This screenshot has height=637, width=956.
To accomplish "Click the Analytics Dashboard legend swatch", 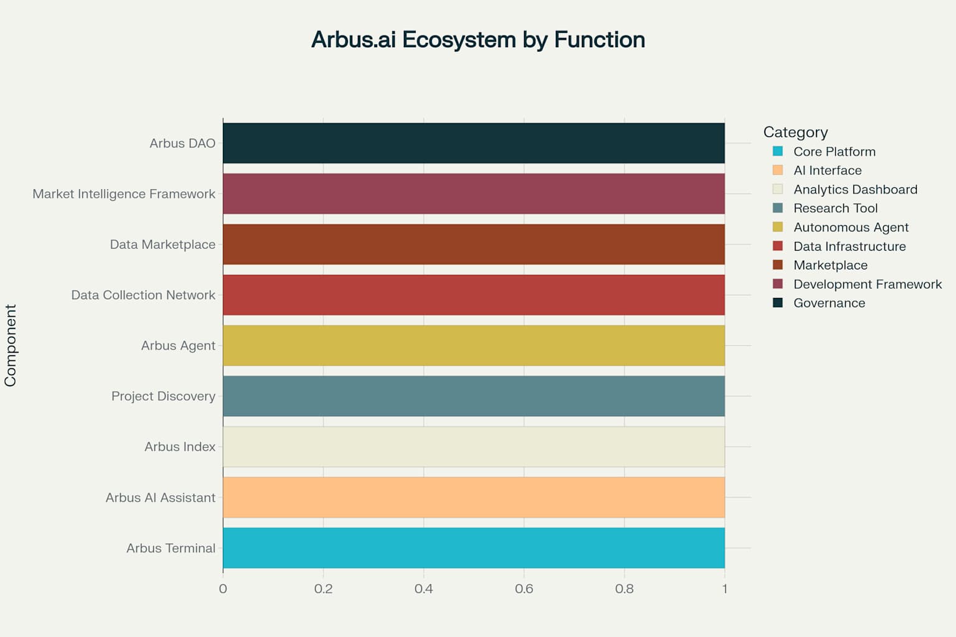I will click(777, 189).
